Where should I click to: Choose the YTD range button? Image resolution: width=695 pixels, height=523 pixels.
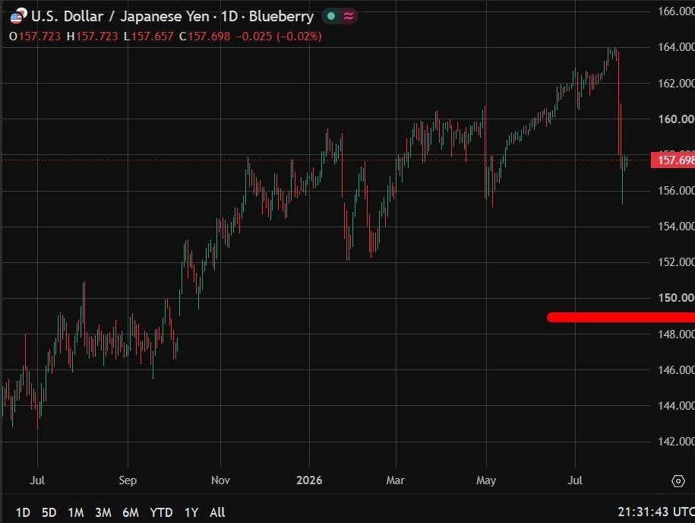[x=161, y=512]
